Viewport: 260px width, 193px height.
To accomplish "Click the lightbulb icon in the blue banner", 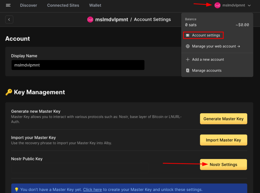I will [x=17, y=189].
